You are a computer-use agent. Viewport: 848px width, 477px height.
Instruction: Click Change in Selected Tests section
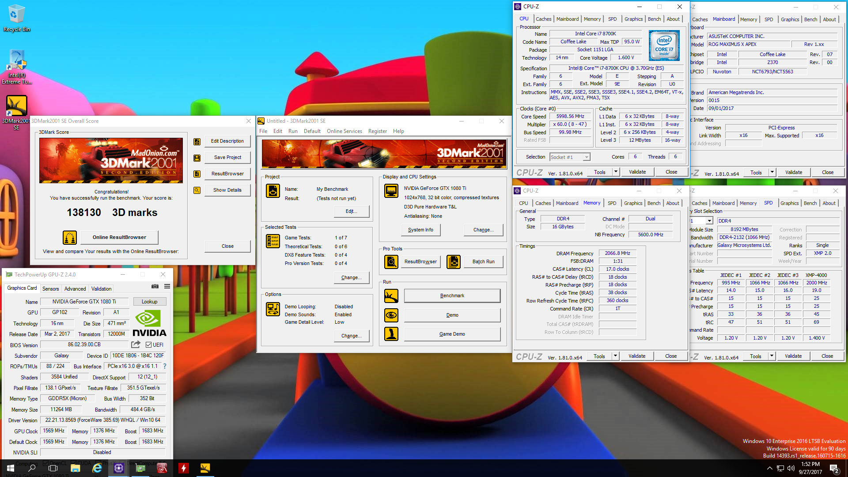[351, 277]
